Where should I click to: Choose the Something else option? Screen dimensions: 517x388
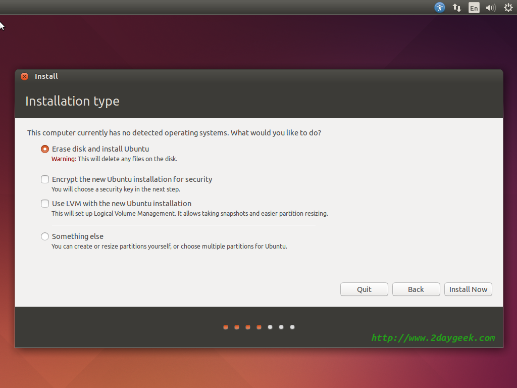click(45, 236)
